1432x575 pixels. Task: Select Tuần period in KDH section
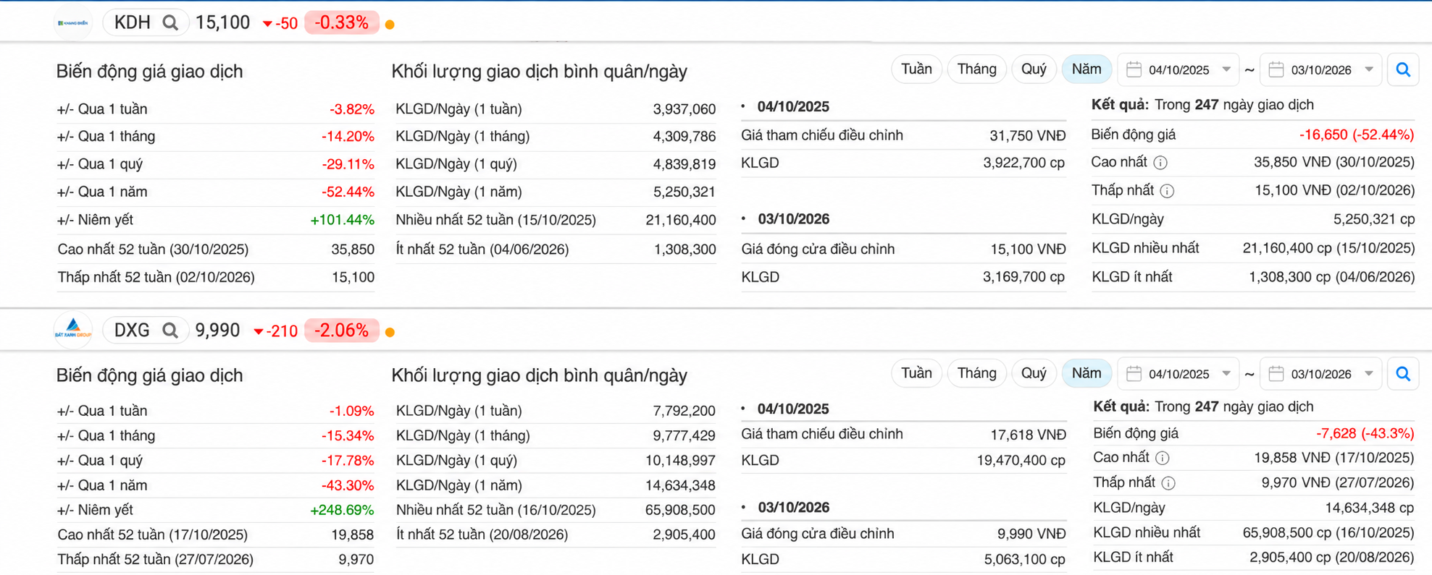(x=916, y=69)
